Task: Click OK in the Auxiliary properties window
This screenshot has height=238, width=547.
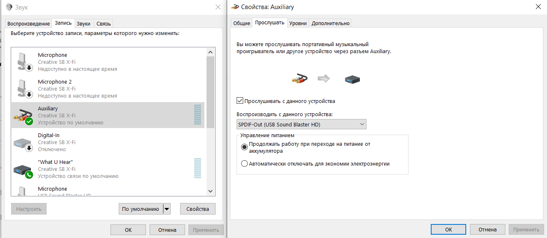Action: click(x=448, y=229)
